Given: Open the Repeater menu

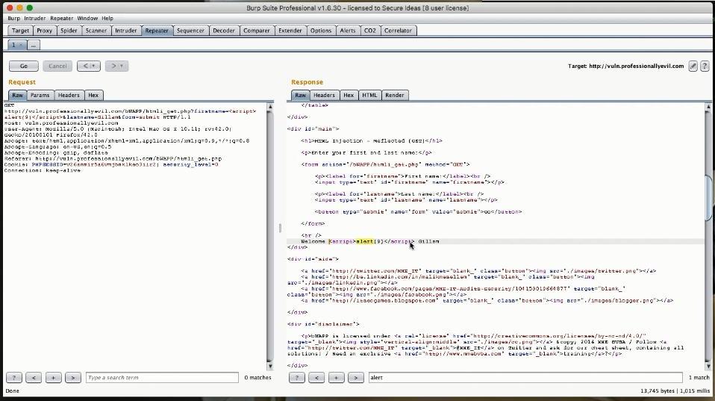Looking at the screenshot, I should pos(61,18).
